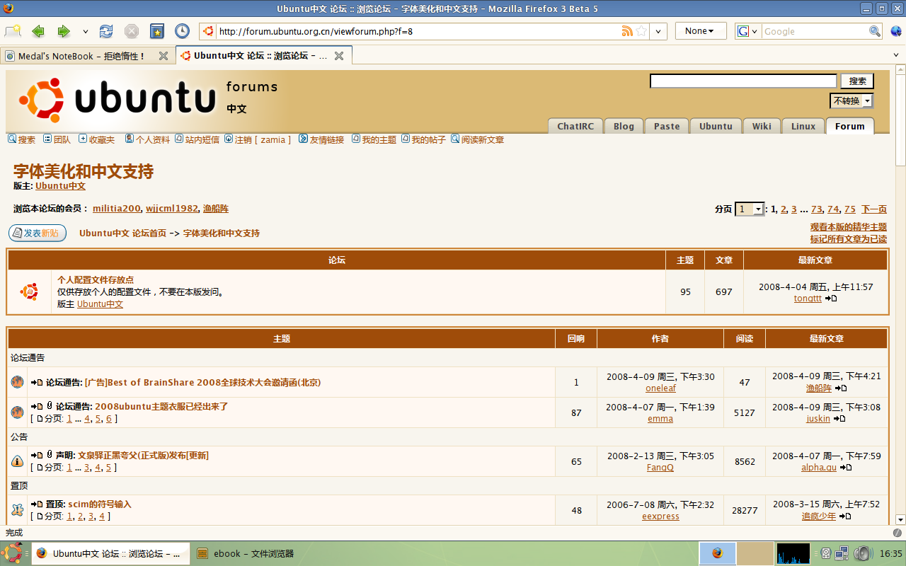Go to page 75 link
906x566 pixels.
click(x=850, y=209)
